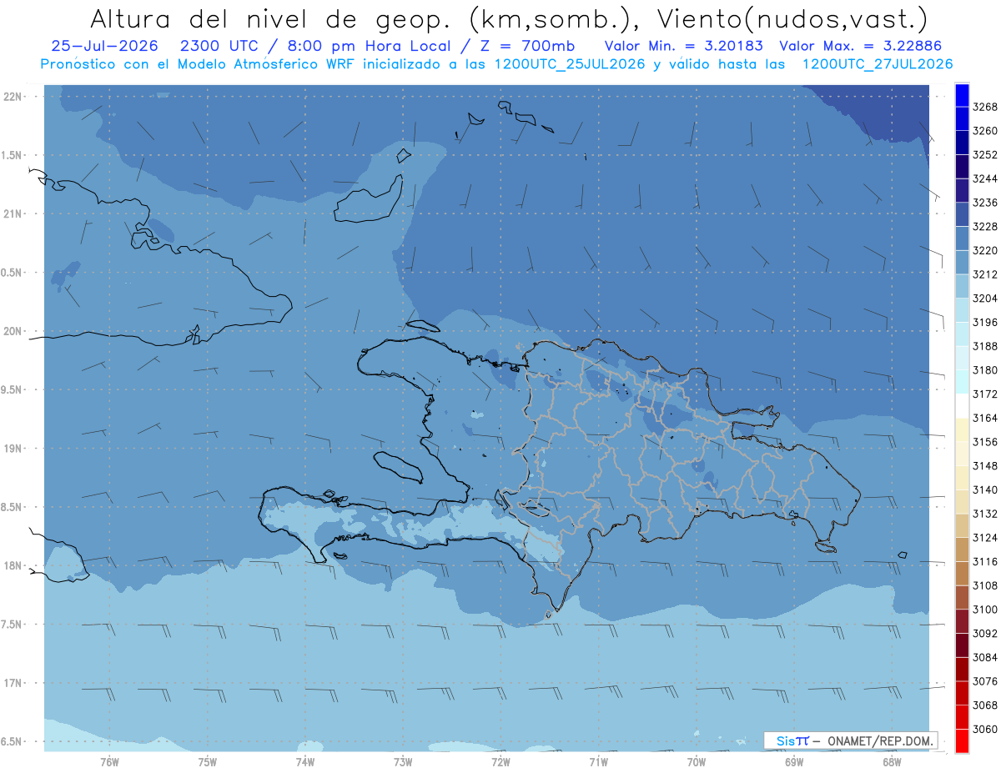Screen dimensions: 1001x773
Task: Select legend value "3100"
Action: (985, 610)
